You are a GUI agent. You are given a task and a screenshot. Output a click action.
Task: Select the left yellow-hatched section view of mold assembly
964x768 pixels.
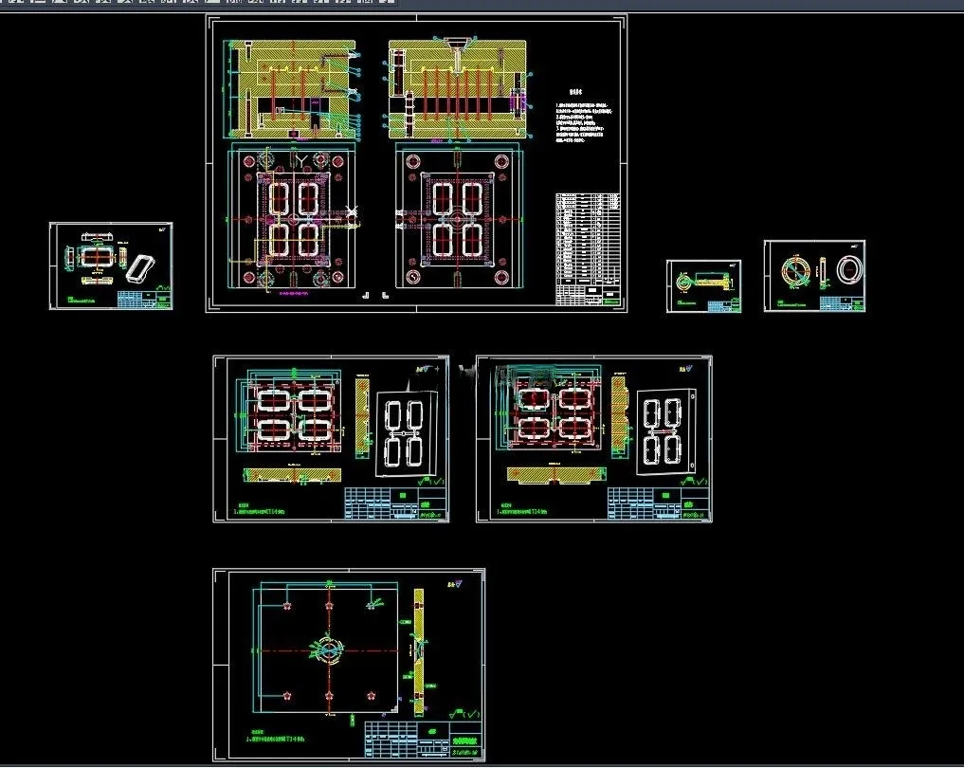click(x=293, y=90)
